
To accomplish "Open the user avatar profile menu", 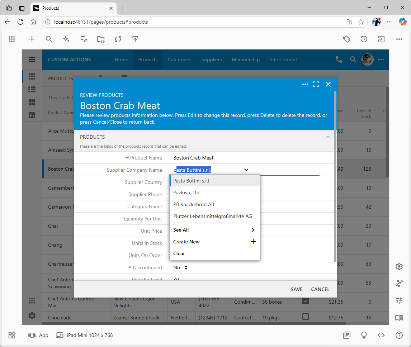I will point(368,60).
